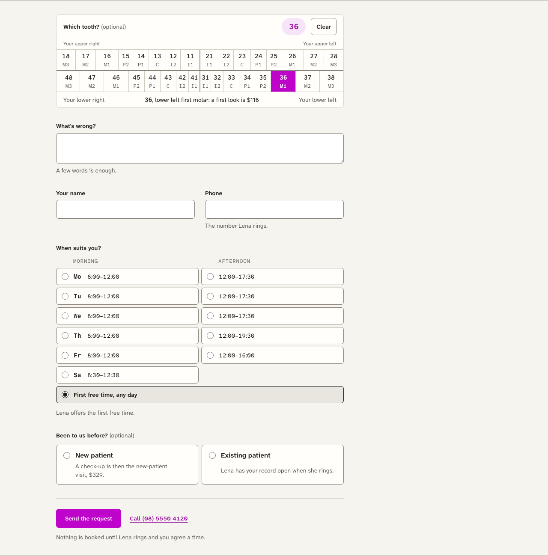Select tooth 26 M1 in the upper row
The height and width of the screenshot is (556, 548).
tap(292, 60)
